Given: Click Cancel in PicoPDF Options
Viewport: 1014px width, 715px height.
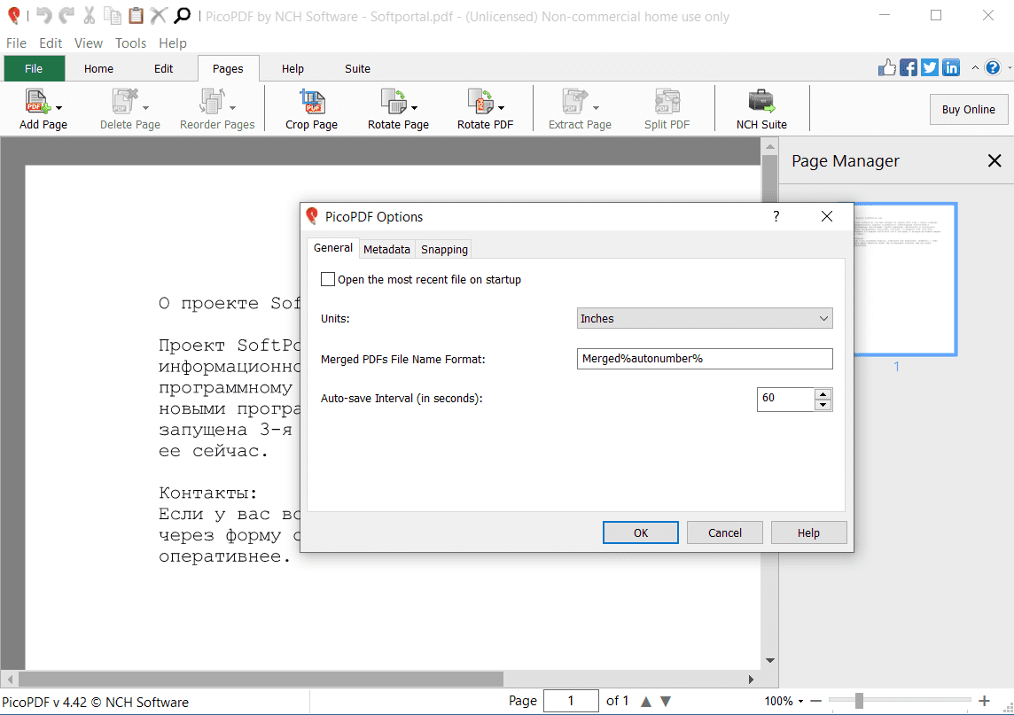Looking at the screenshot, I should click(725, 532).
